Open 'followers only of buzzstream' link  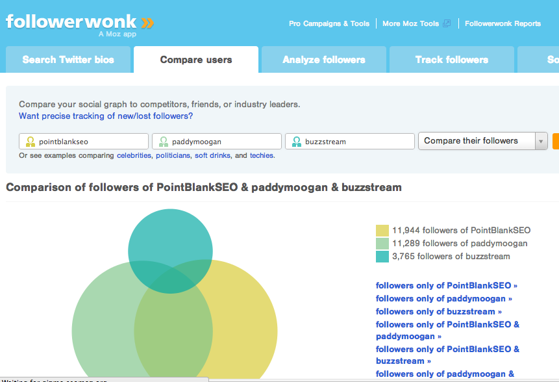(439, 311)
